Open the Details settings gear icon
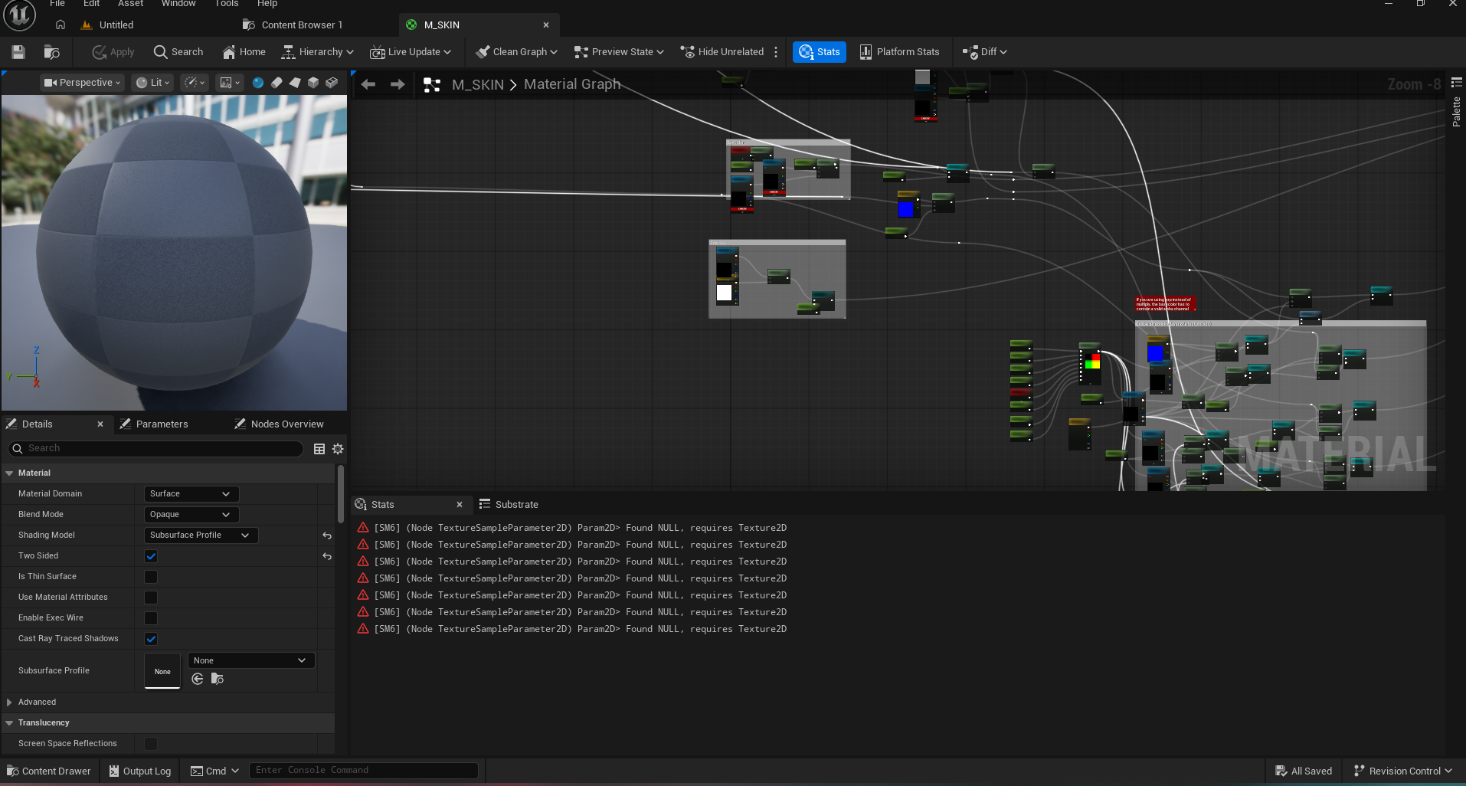Image resolution: width=1466 pixels, height=786 pixels. (338, 449)
